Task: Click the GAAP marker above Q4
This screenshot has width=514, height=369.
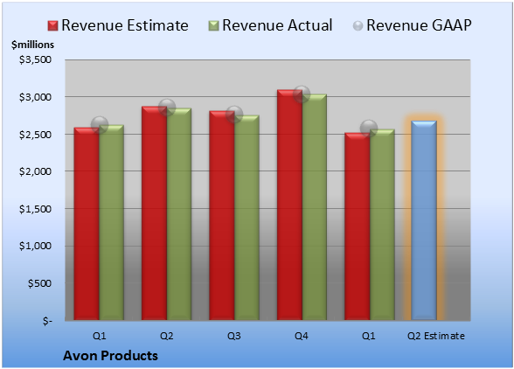Action: (302, 94)
